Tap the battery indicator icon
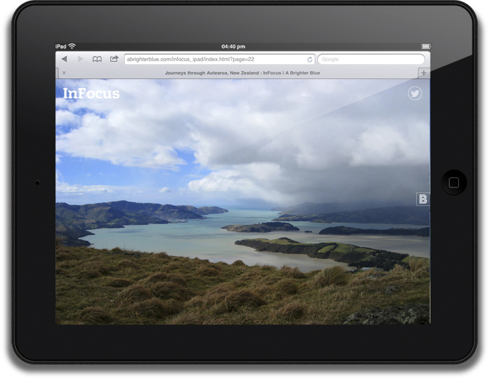 click(x=425, y=46)
